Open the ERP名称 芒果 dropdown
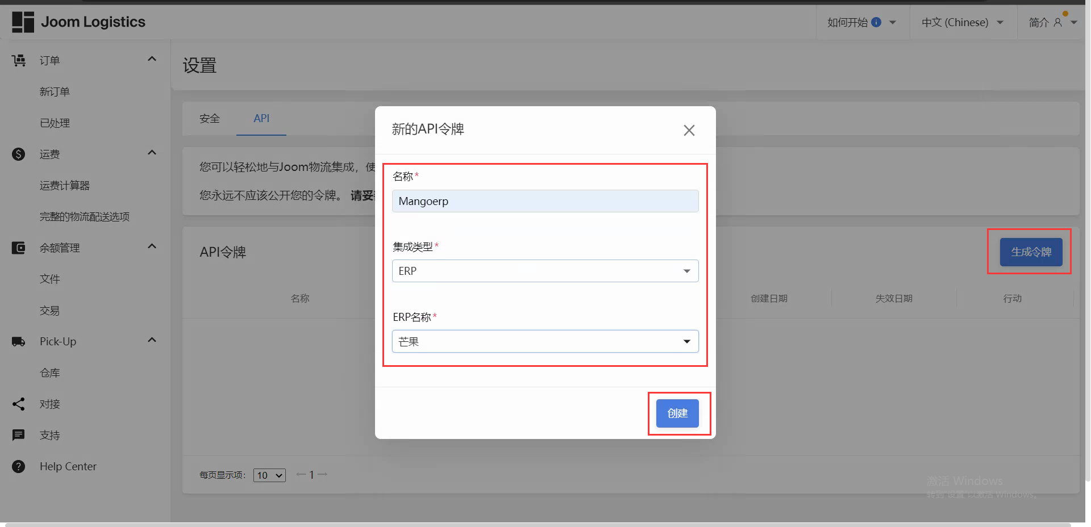 545,341
